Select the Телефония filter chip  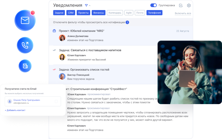tap(154, 13)
